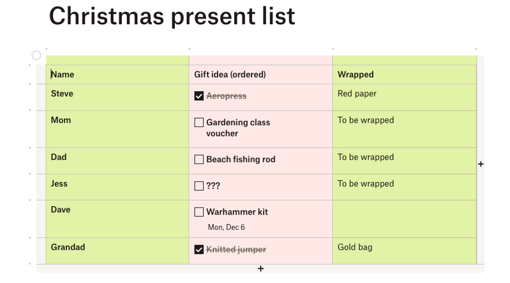Open the Mon, Dec 6 due date
The height and width of the screenshot is (283, 510).
tap(227, 227)
